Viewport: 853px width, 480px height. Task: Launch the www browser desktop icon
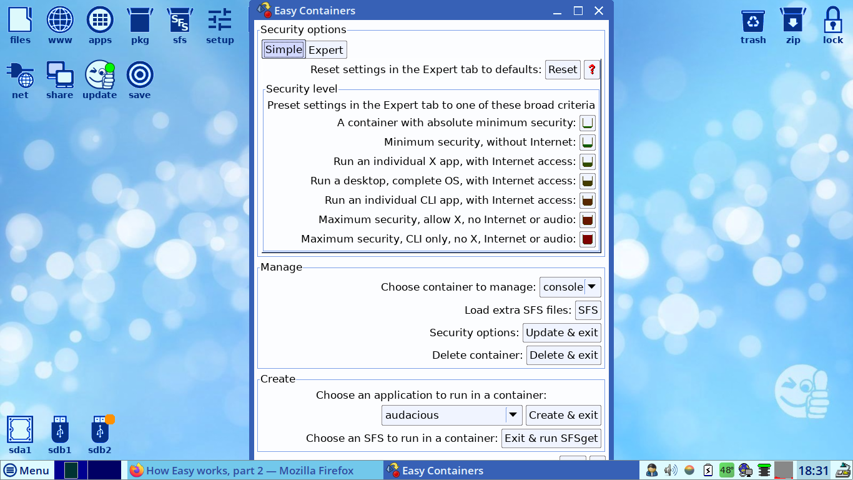click(60, 25)
